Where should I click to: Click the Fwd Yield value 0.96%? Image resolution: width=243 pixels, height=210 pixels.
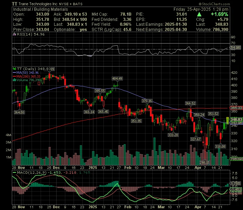click(126, 24)
